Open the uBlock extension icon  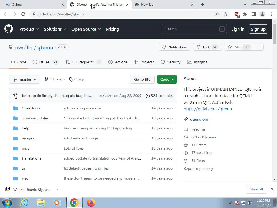pyautogui.click(x=237, y=14)
